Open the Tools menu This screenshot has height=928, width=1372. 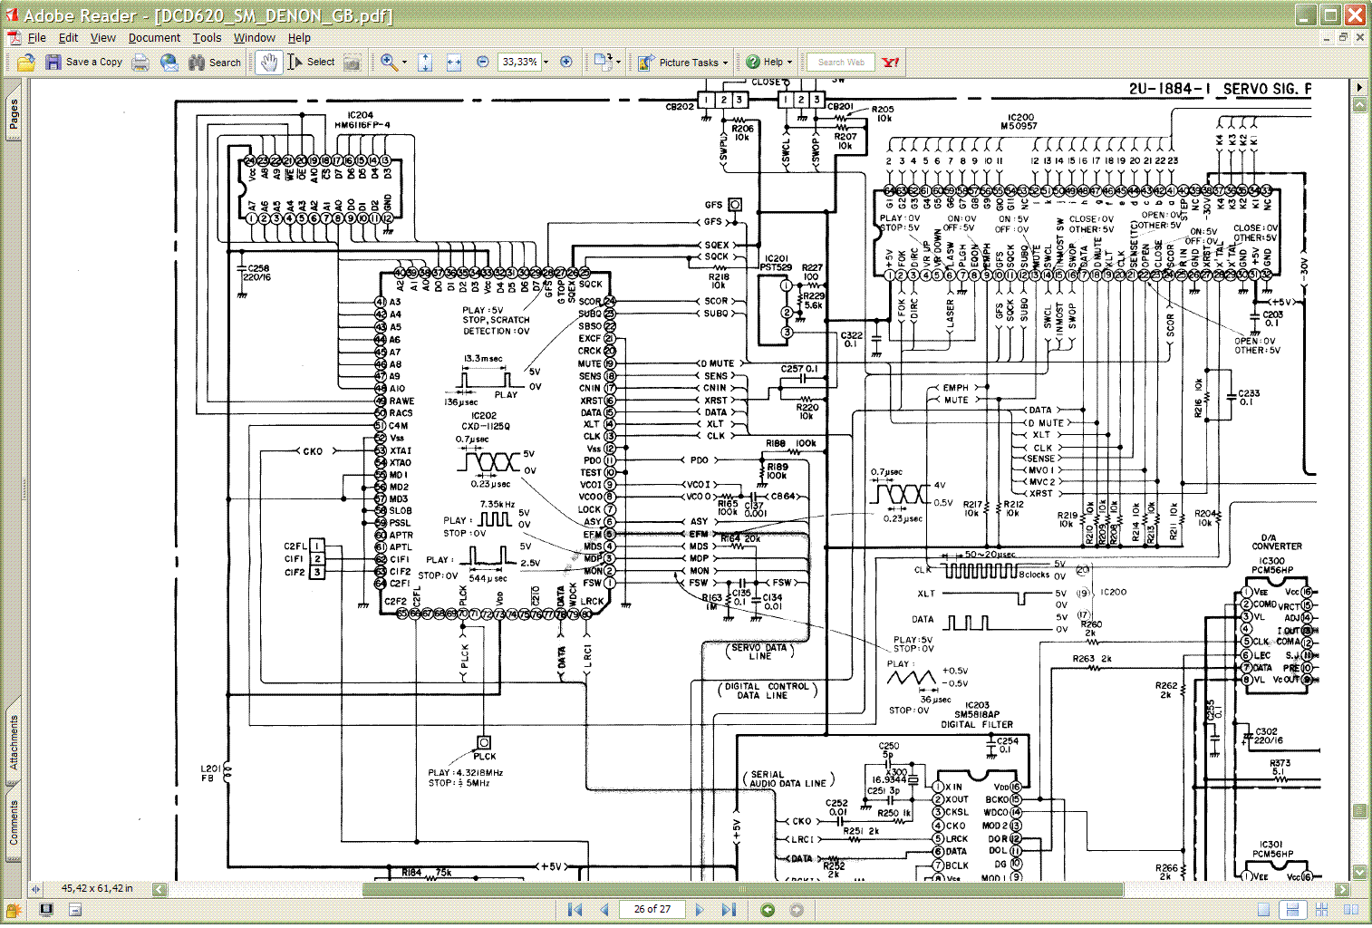click(207, 38)
